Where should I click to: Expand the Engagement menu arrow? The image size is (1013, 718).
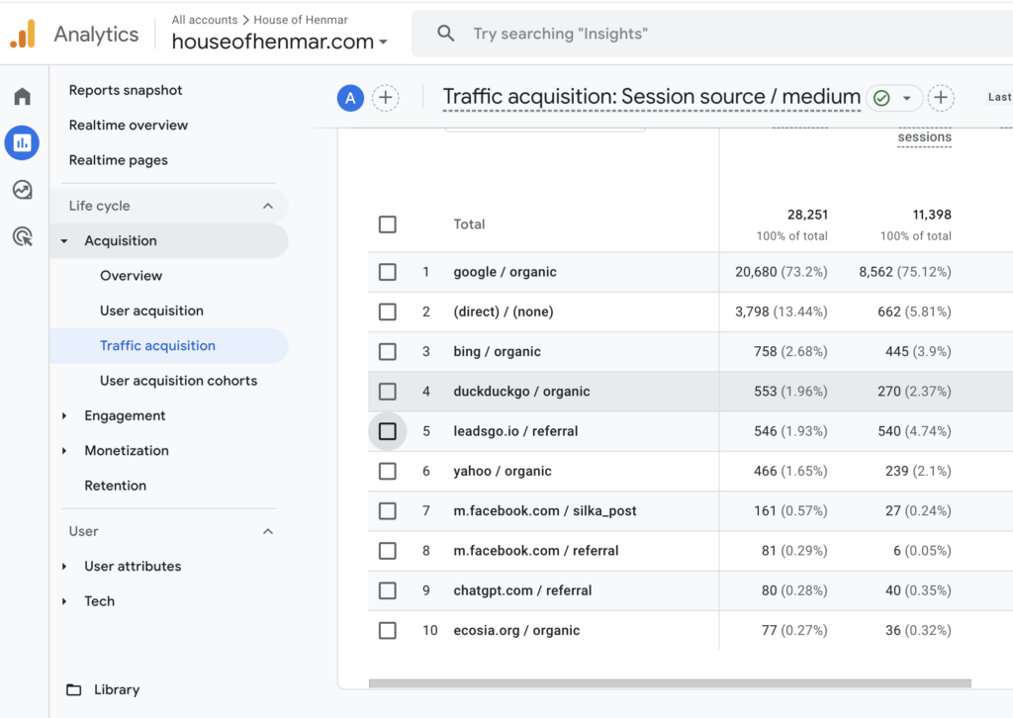[64, 415]
